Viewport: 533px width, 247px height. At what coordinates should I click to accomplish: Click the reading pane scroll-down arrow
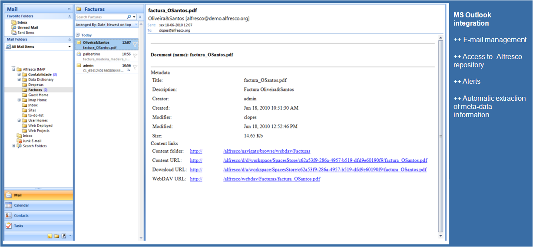tap(441, 236)
